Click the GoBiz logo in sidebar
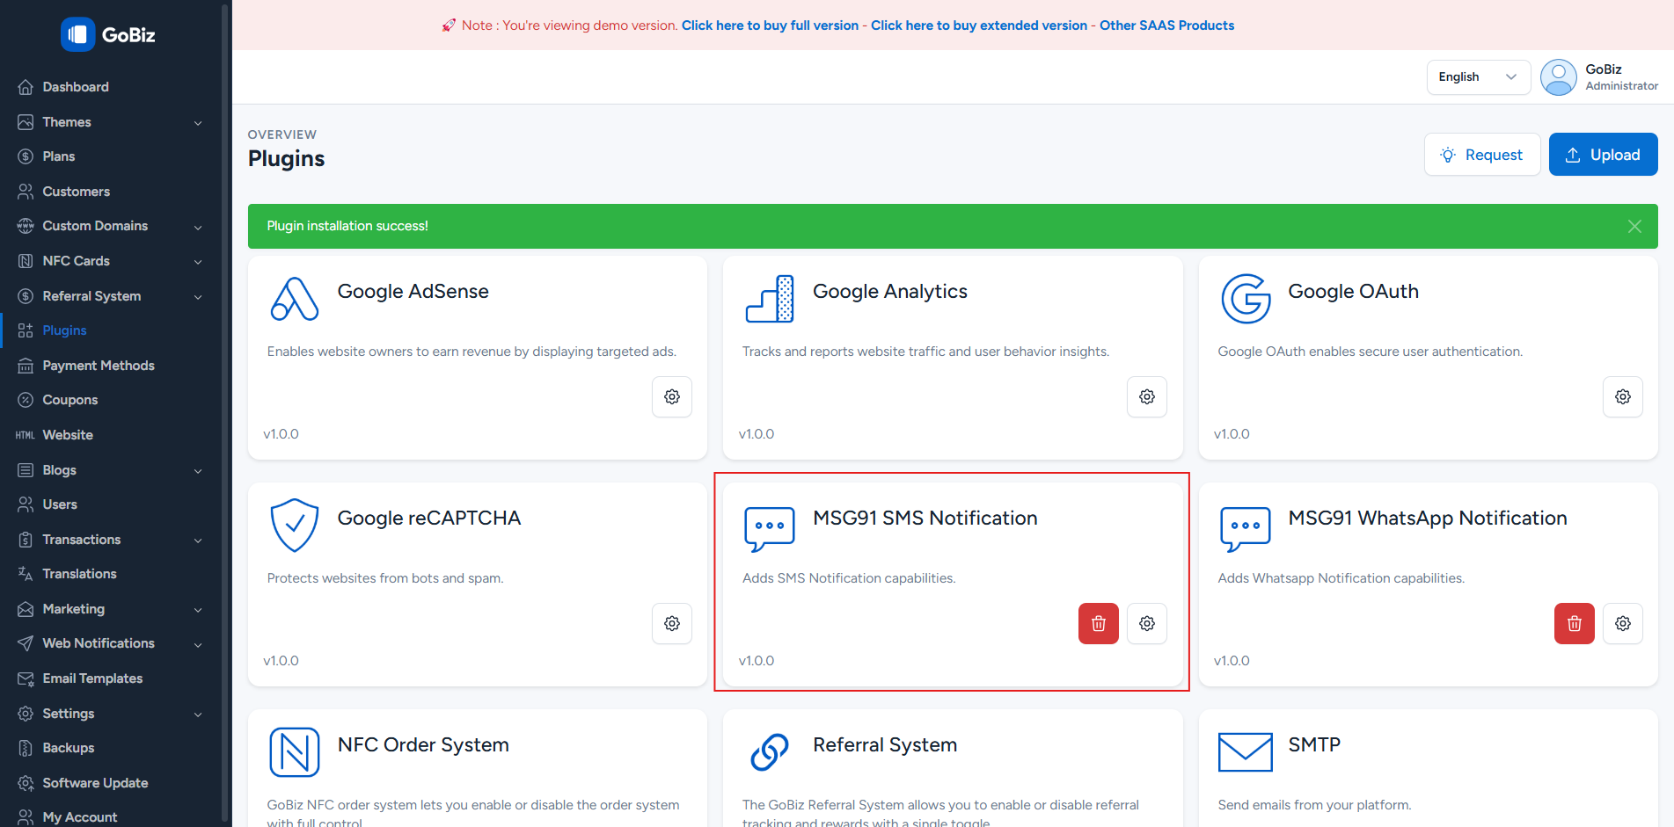Screen dimensions: 1674x827 pyautogui.click(x=109, y=35)
